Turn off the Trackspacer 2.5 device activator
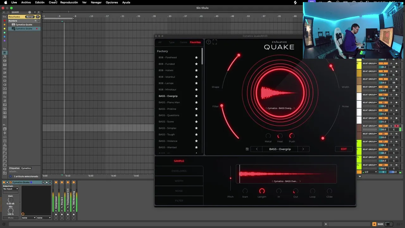The width and height of the screenshot is (405, 228). click(x=68, y=182)
